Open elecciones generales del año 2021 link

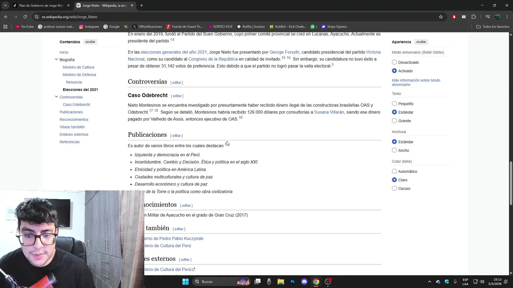pyautogui.click(x=174, y=52)
